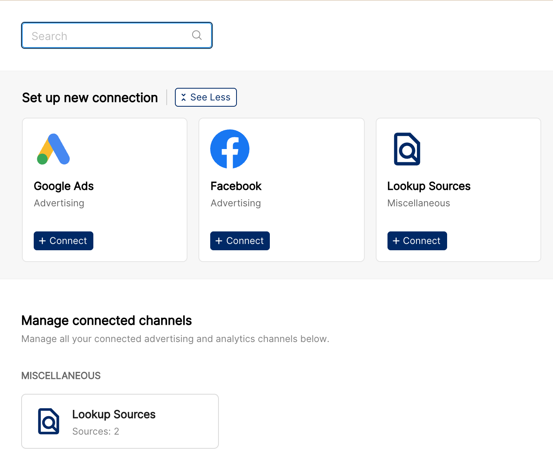This screenshot has height=455, width=553.
Task: Click the Google Ads logo icon
Action: (53, 149)
